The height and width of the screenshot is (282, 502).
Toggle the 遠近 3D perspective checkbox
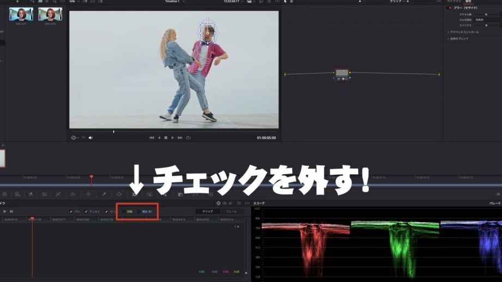[x=139, y=212]
